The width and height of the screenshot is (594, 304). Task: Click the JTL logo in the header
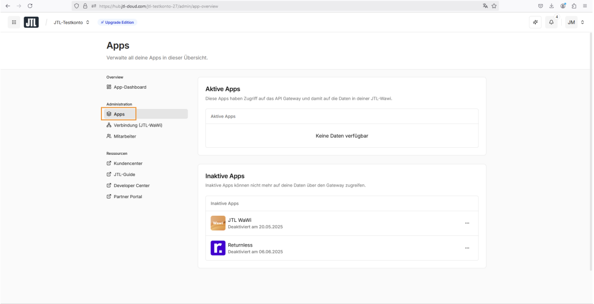coord(31,22)
